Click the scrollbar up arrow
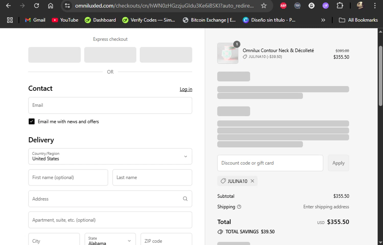This screenshot has width=383, height=245. 380,32
